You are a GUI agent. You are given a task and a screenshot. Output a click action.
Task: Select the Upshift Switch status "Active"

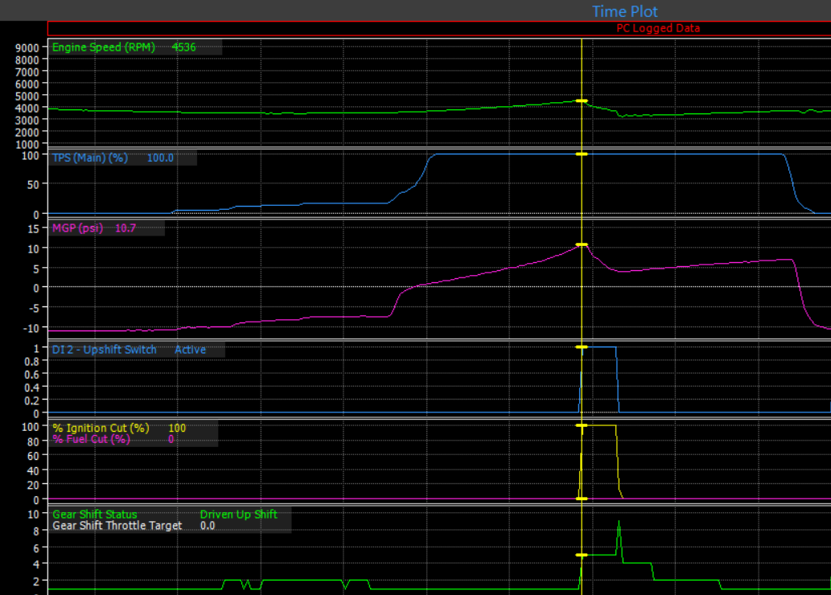coord(191,350)
